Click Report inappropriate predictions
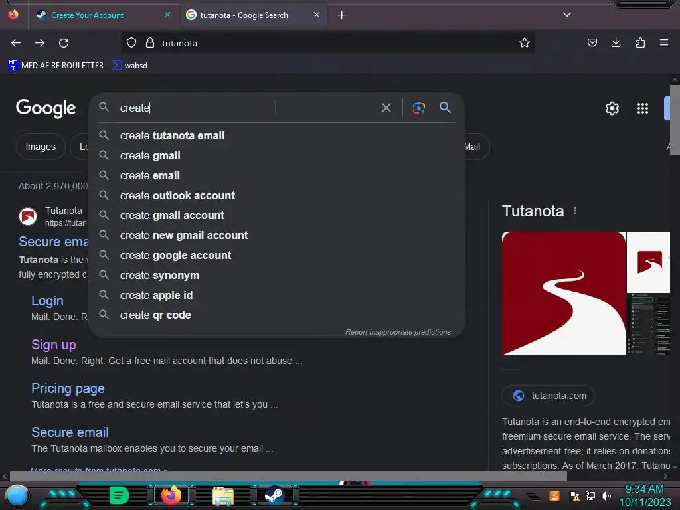The width and height of the screenshot is (680, 510). click(398, 332)
